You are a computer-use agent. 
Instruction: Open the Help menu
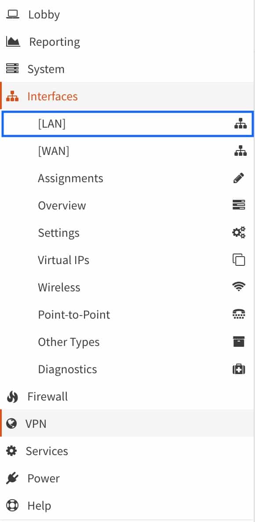(x=127, y=505)
